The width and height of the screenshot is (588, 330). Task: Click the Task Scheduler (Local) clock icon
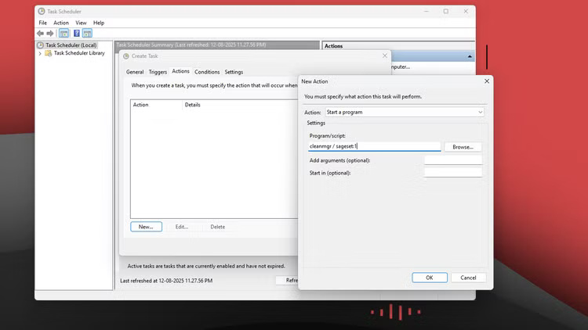pos(41,45)
